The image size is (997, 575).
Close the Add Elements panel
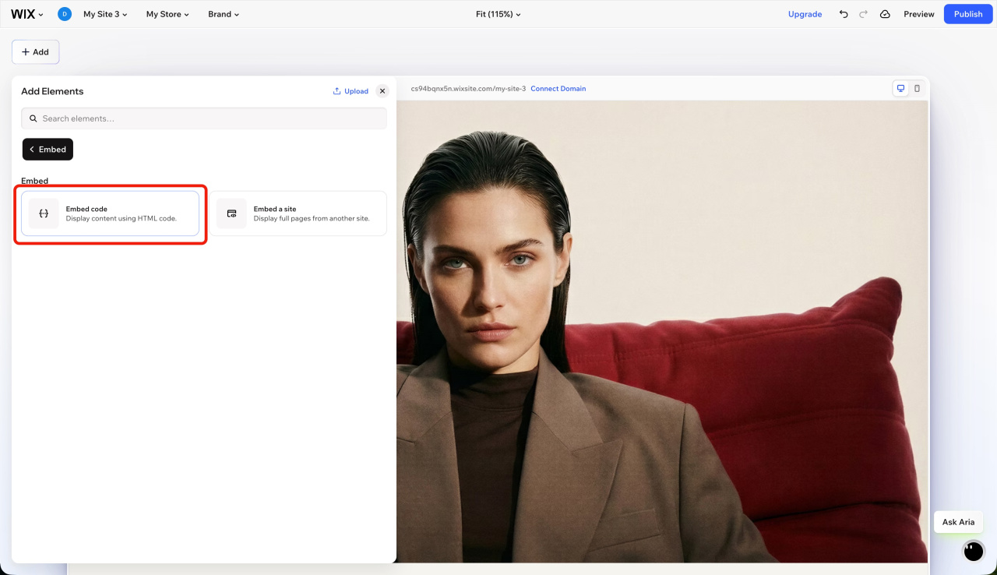coord(382,91)
